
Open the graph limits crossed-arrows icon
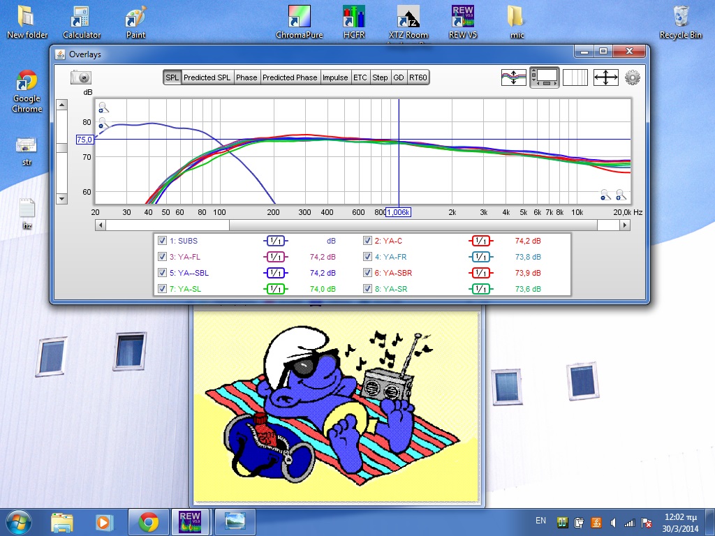pyautogui.click(x=606, y=77)
